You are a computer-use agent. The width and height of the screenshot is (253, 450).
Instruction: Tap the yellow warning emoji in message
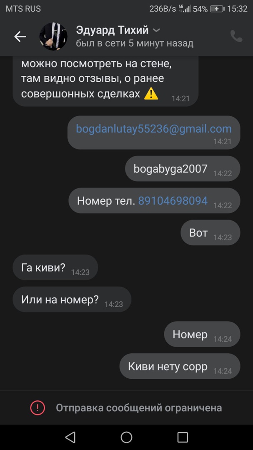[x=151, y=94]
